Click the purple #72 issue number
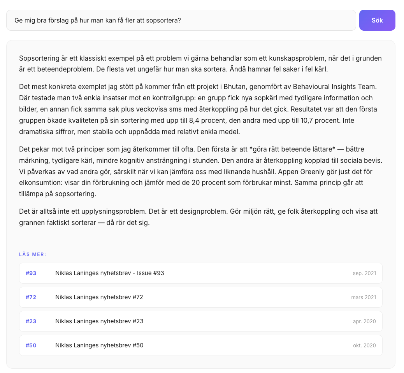The height and width of the screenshot is (373, 404). click(x=31, y=297)
